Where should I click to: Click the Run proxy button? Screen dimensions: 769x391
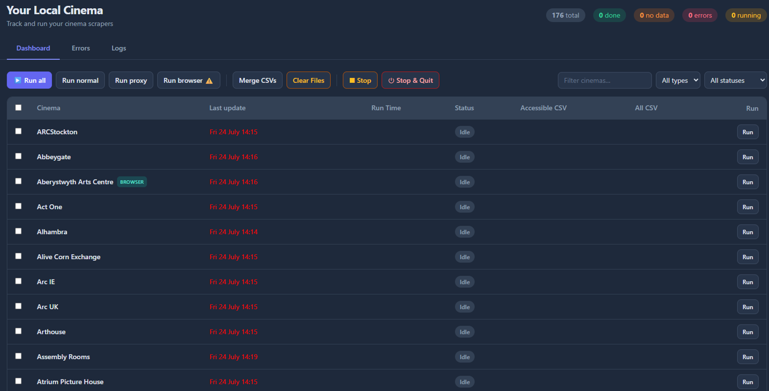[131, 80]
